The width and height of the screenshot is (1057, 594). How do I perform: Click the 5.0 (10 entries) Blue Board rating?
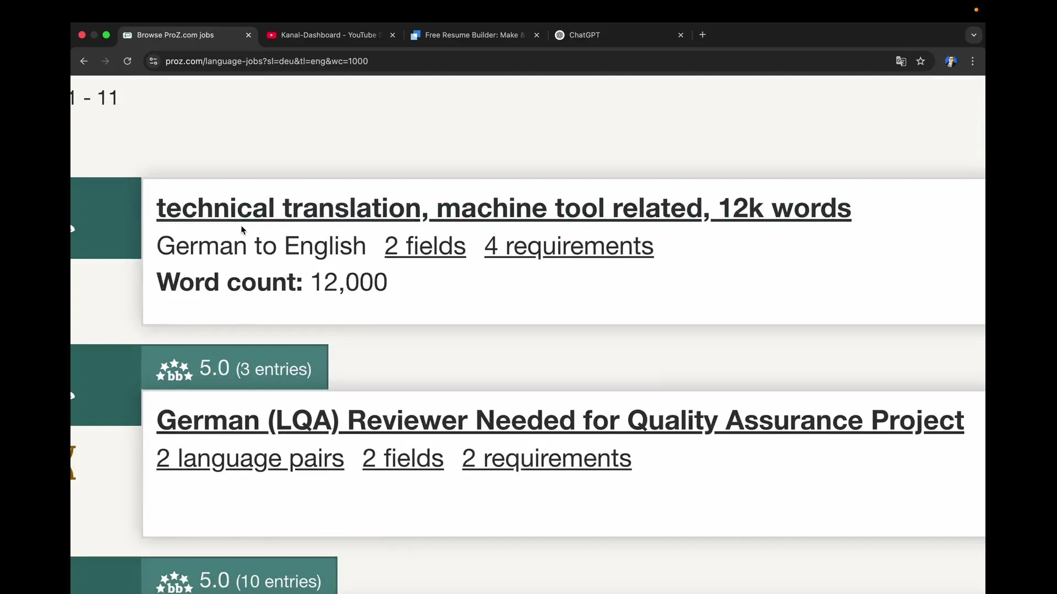coord(239,580)
